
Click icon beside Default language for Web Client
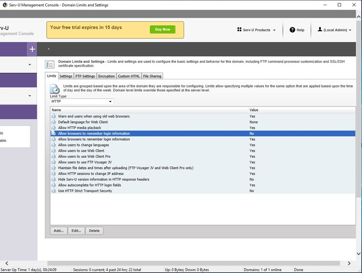coord(54,122)
